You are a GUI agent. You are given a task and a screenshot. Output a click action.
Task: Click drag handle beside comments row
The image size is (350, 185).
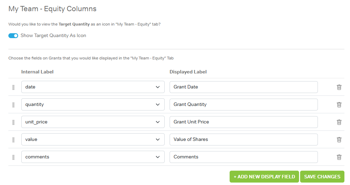14,157
